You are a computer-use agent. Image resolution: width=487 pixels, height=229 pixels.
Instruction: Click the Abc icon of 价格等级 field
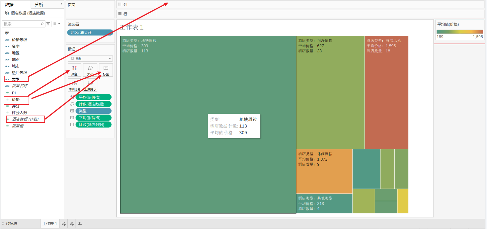point(7,40)
